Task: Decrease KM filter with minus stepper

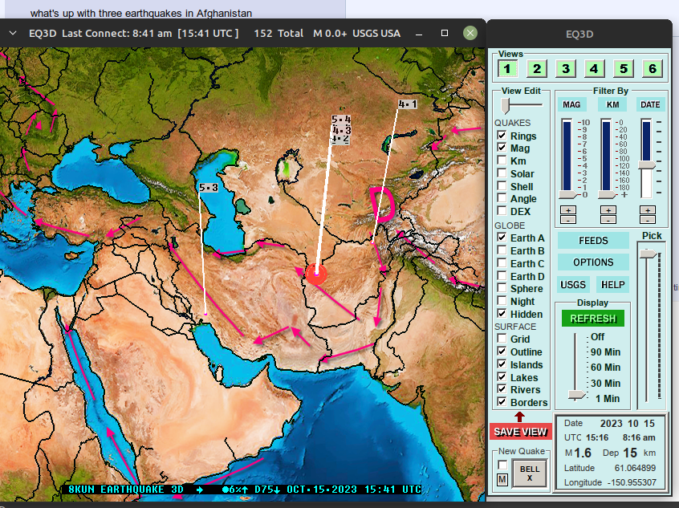Action: (x=608, y=220)
